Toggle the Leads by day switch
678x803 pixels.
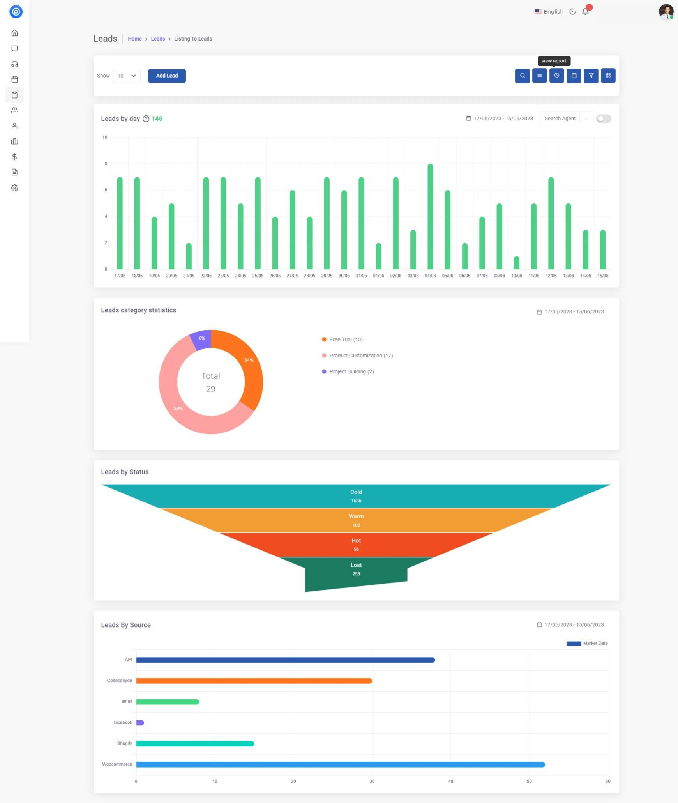tap(604, 119)
